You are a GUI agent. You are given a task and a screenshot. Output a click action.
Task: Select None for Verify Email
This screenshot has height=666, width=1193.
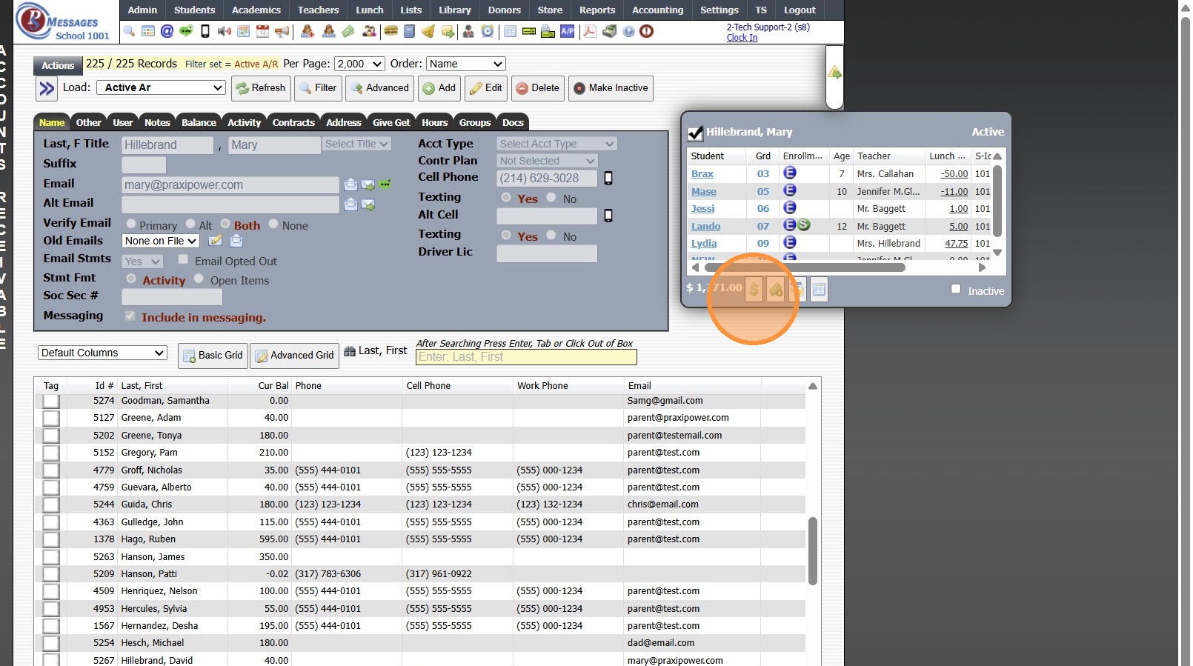[x=273, y=224]
